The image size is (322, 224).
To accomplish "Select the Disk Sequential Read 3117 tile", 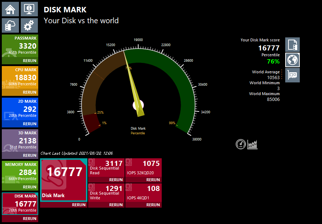I will click(x=106, y=168).
